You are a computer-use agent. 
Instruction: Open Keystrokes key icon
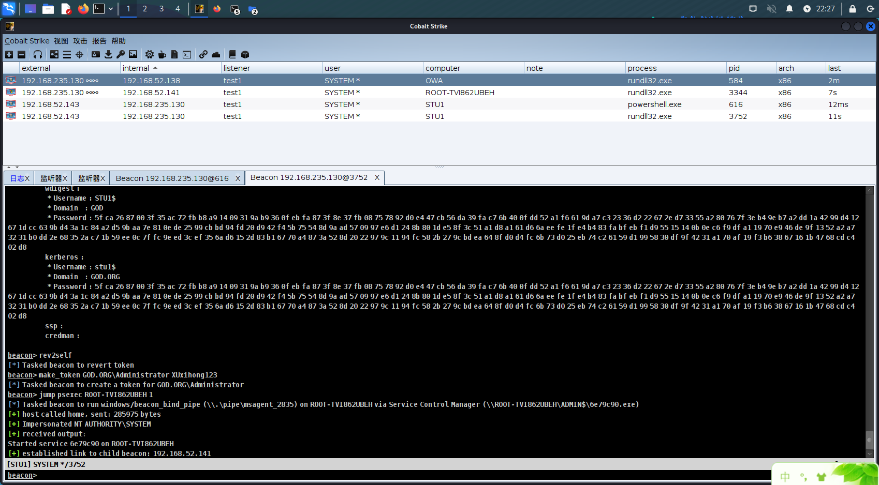tap(121, 54)
